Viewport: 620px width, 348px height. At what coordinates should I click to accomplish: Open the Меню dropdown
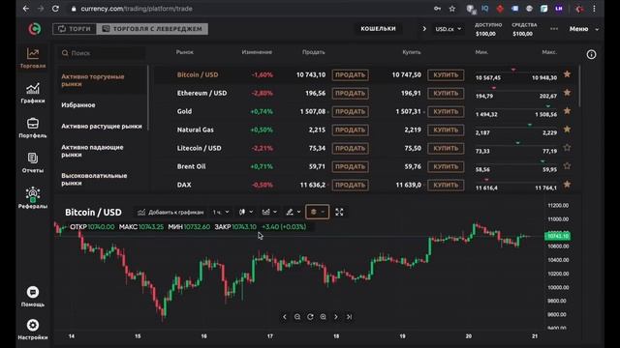pos(584,29)
